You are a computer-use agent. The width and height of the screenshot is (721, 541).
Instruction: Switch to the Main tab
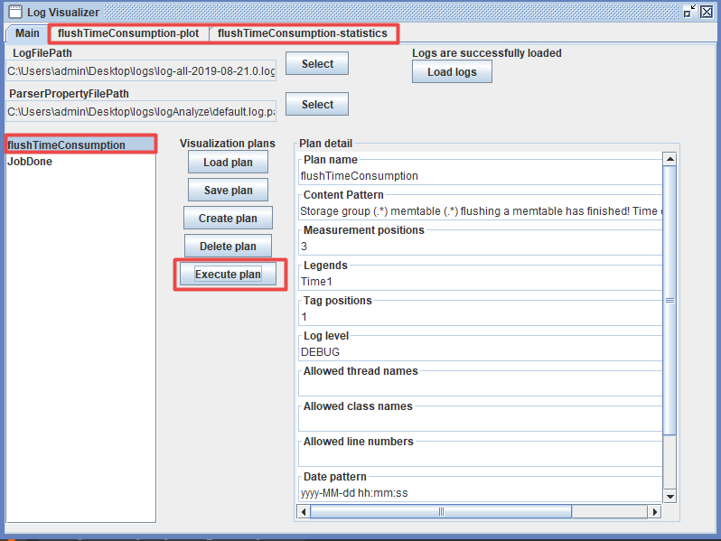(x=27, y=33)
